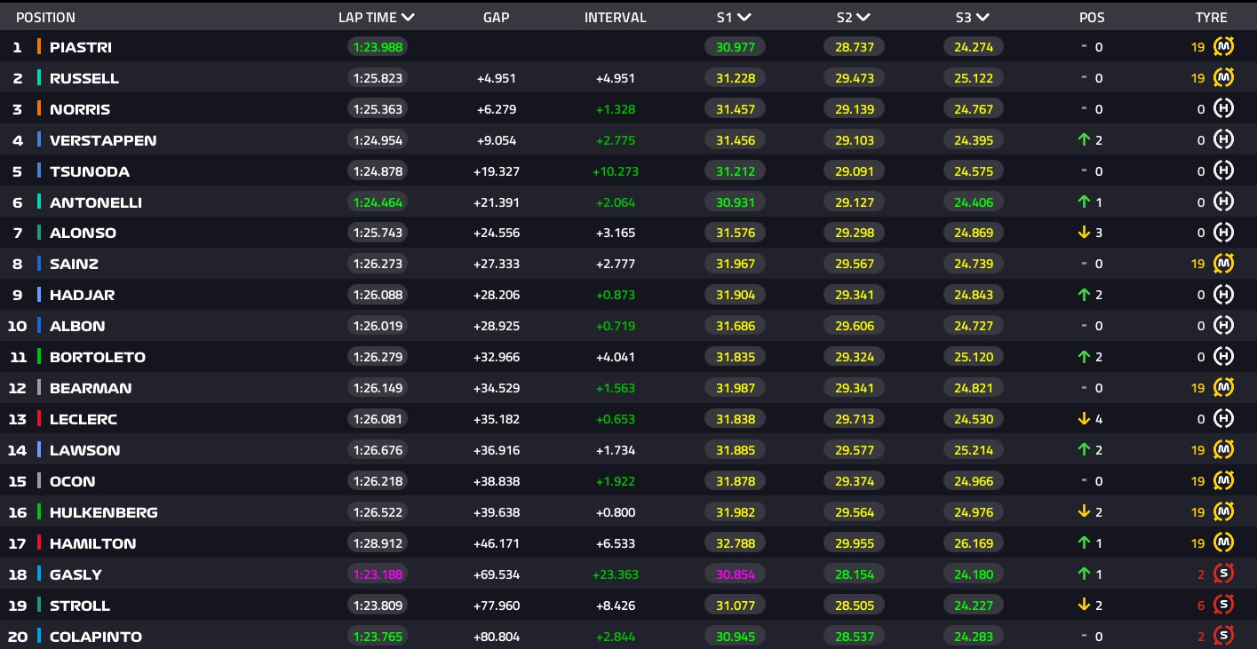This screenshot has height=649, width=1257.
Task: Open the LAP TIME column dropdown
Action: [408, 17]
